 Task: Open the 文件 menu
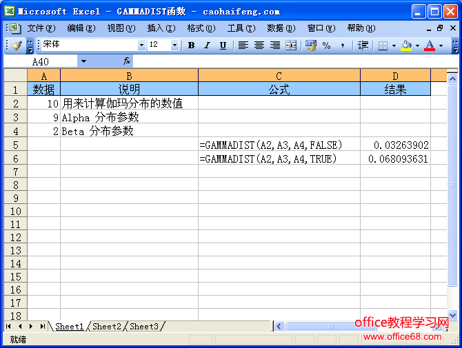coord(41,28)
